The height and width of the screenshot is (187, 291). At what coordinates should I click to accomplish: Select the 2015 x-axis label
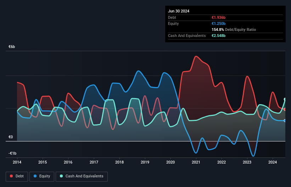coord(43,162)
